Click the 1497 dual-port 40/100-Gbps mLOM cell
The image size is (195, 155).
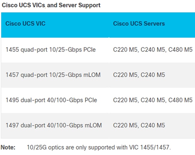coord(54,125)
